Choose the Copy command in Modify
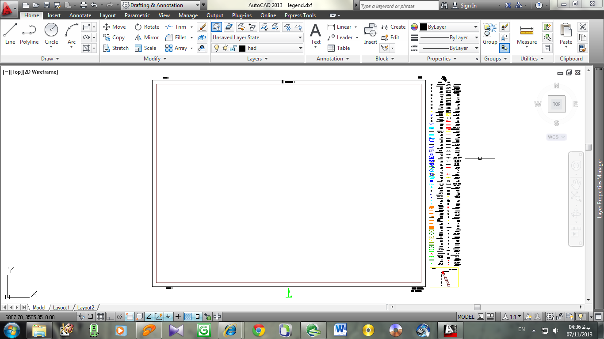604x339 pixels. coord(114,38)
